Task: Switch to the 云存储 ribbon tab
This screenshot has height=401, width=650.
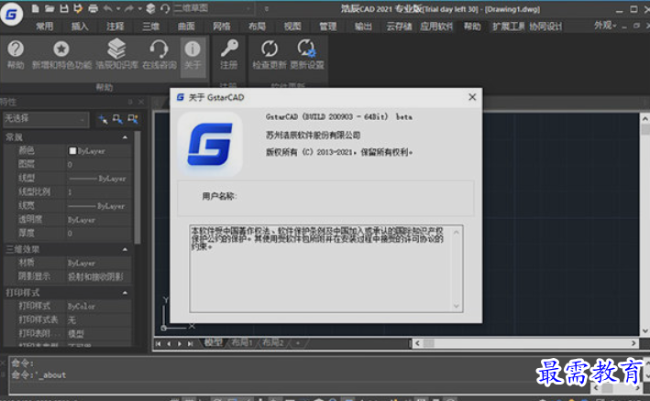Action: 399,27
